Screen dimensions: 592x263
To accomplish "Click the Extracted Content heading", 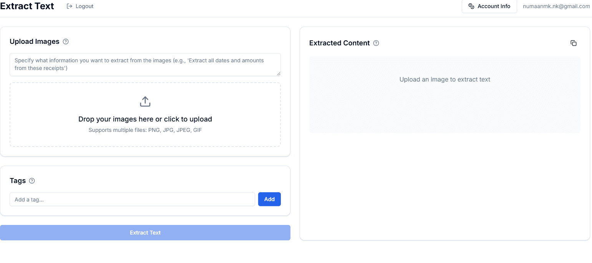I will pos(340,43).
